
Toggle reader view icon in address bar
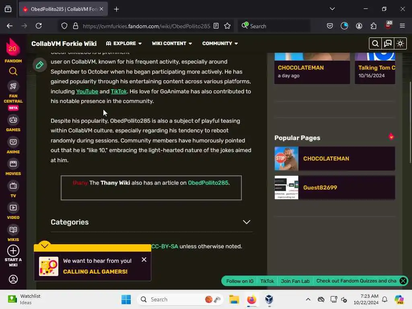point(216,26)
